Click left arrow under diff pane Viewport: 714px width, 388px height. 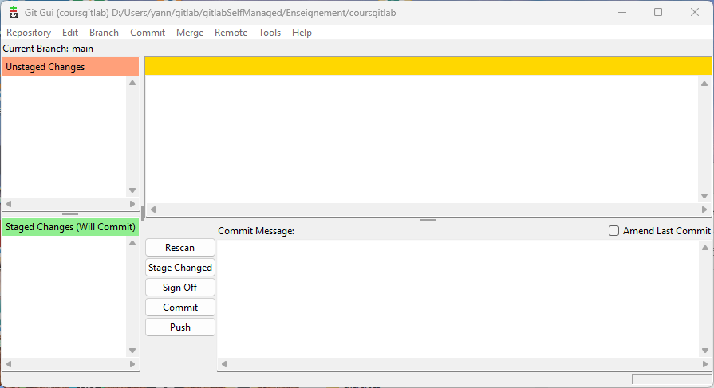153,210
